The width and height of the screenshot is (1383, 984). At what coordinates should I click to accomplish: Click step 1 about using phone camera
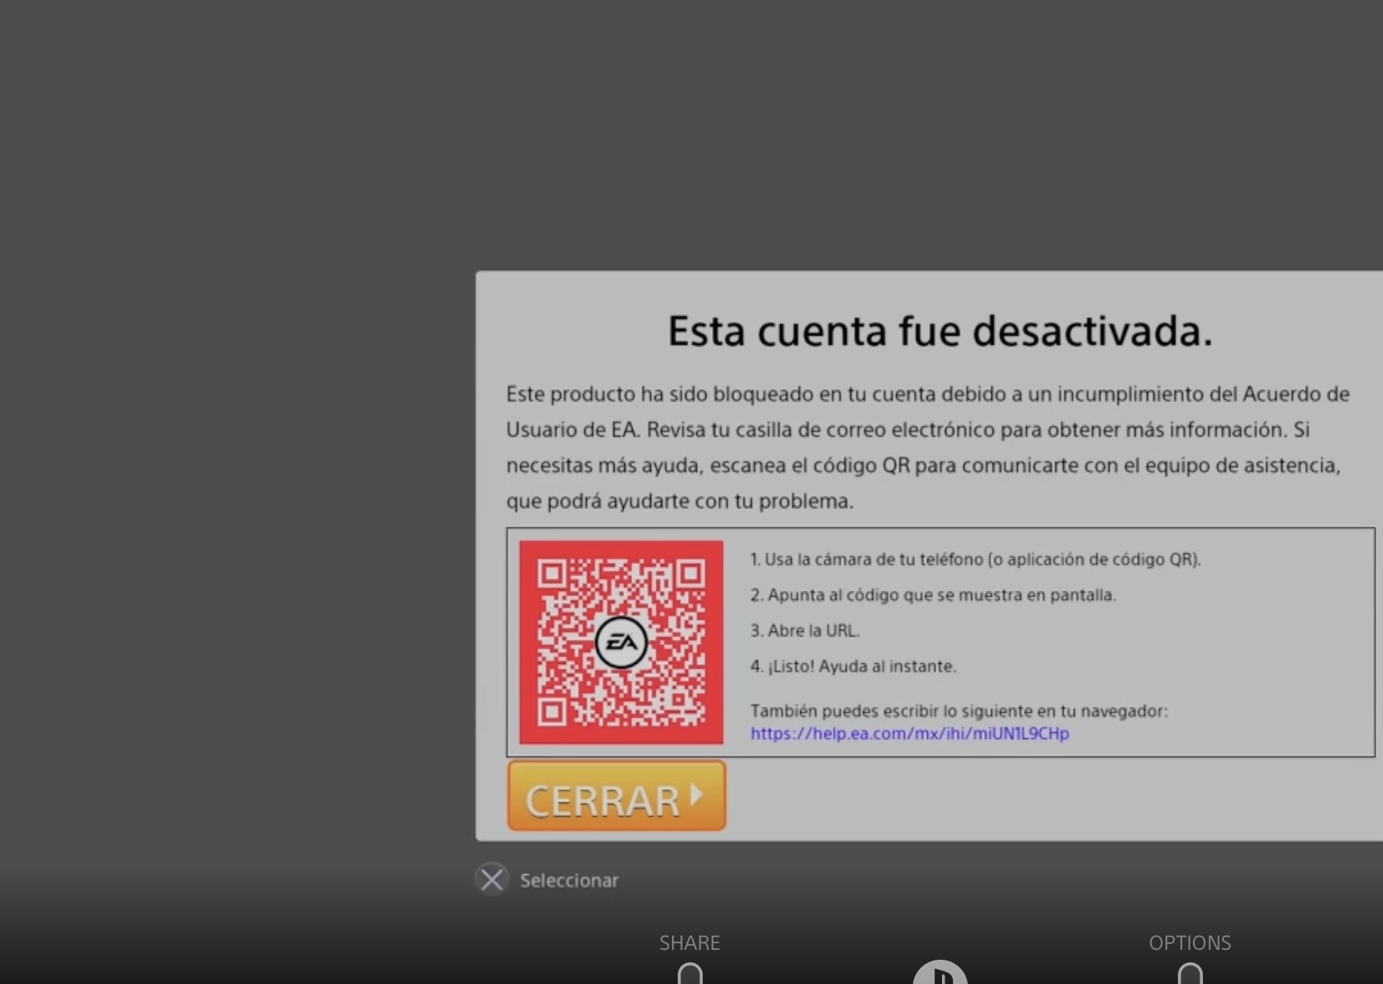pyautogui.click(x=975, y=559)
